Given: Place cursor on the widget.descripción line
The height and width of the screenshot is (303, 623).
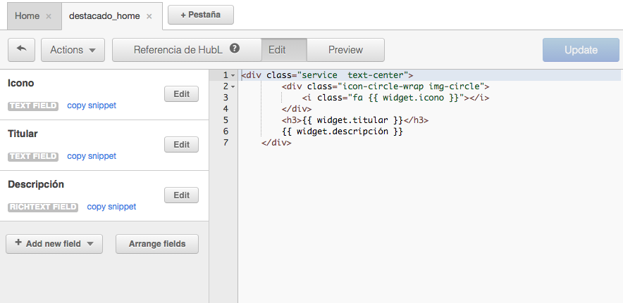Looking at the screenshot, I should click(342, 131).
